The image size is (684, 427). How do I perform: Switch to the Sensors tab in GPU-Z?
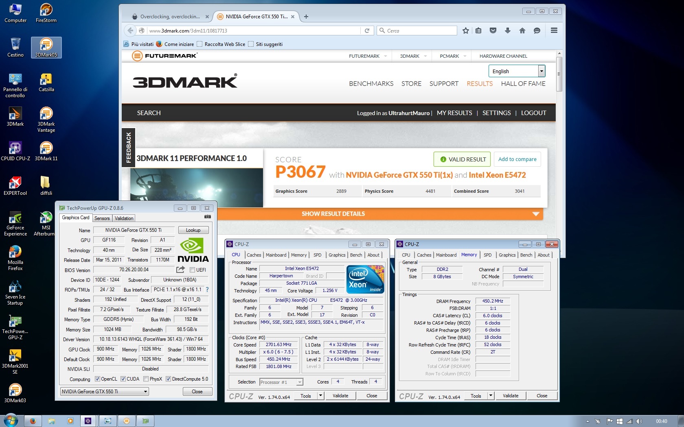102,218
